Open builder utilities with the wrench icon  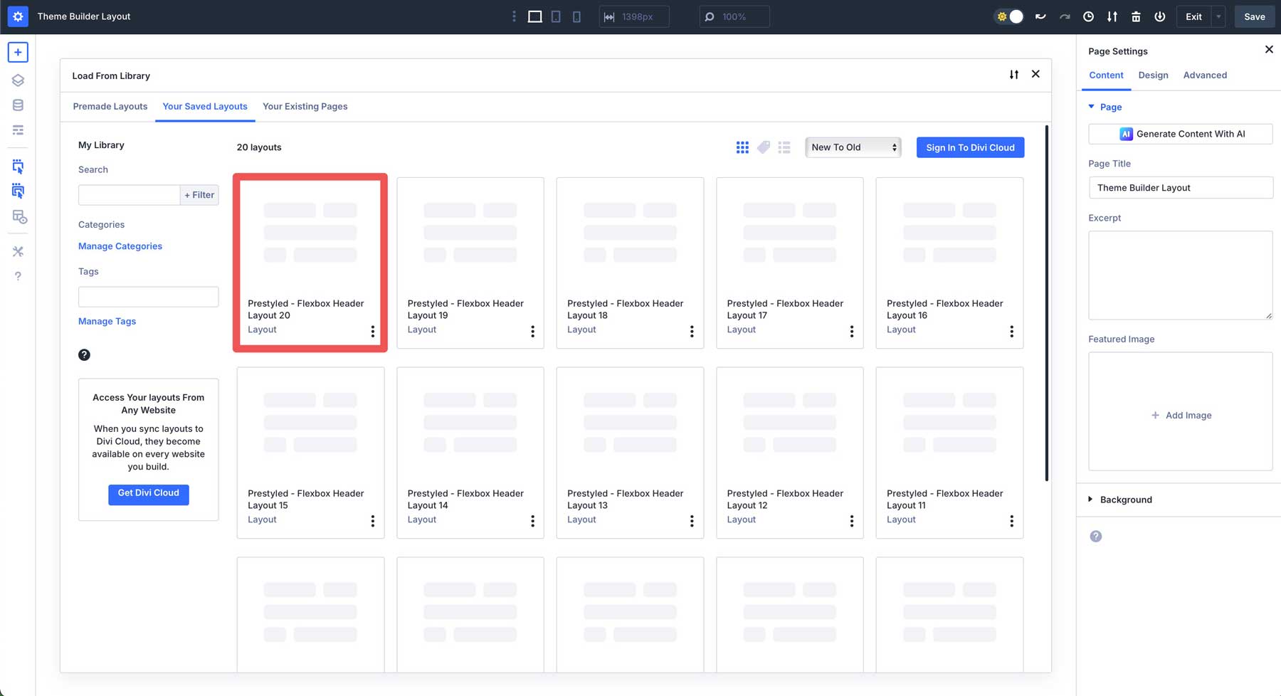coord(18,251)
